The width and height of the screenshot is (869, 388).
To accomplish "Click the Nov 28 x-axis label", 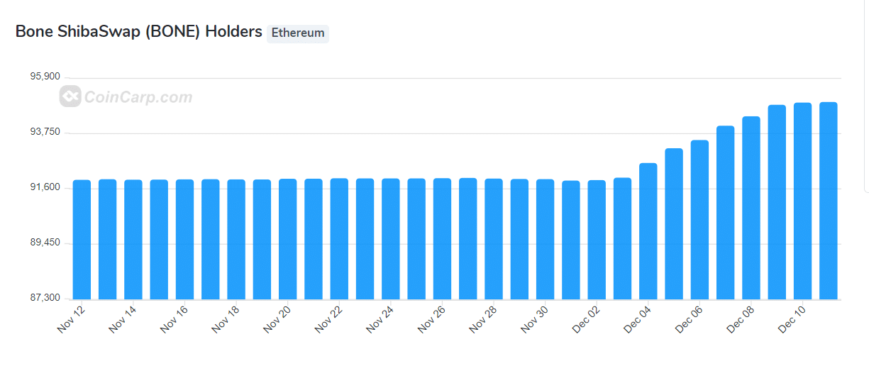I will click(x=482, y=319).
